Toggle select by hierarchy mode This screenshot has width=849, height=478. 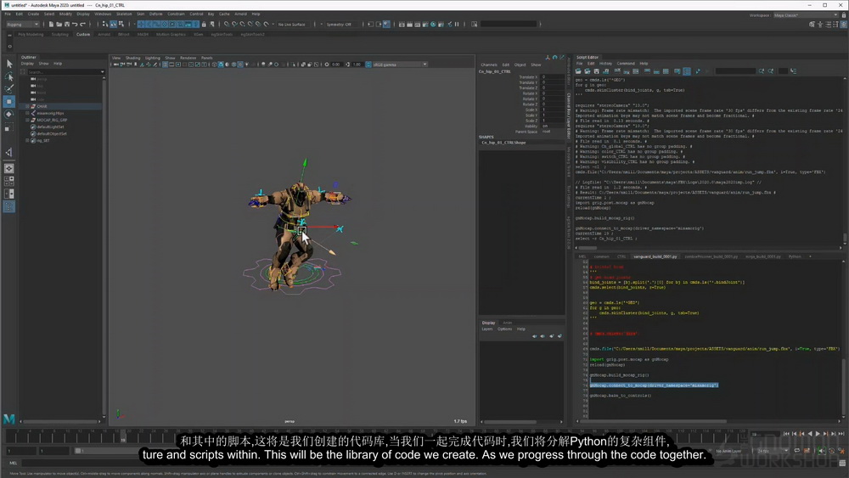point(105,25)
